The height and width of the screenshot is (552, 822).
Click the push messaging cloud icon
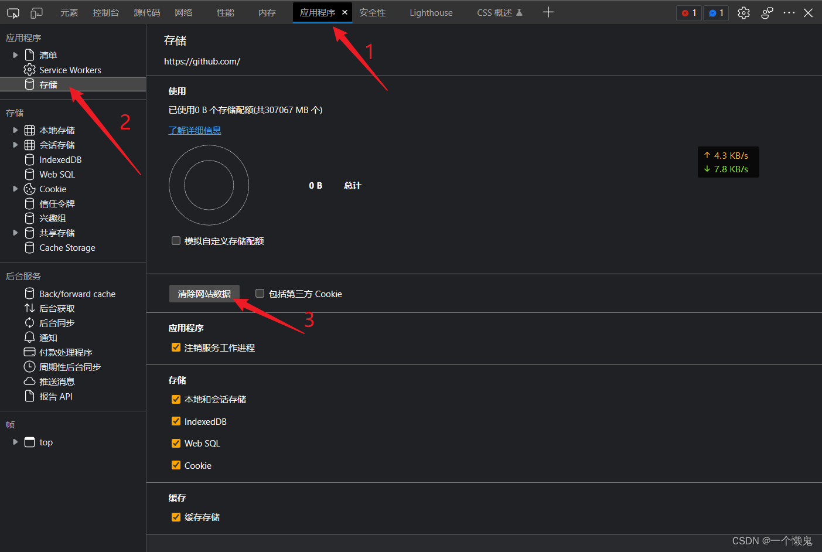tap(29, 381)
